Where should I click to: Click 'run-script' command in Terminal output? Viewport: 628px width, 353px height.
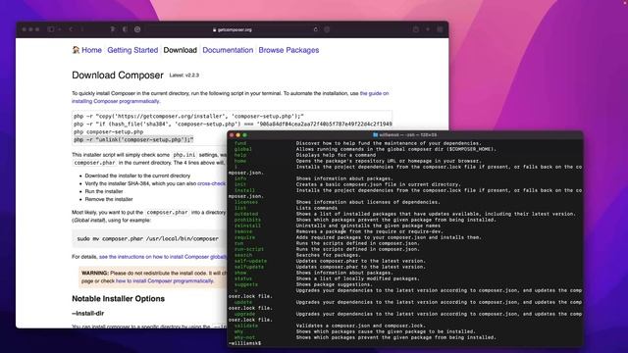(249, 249)
